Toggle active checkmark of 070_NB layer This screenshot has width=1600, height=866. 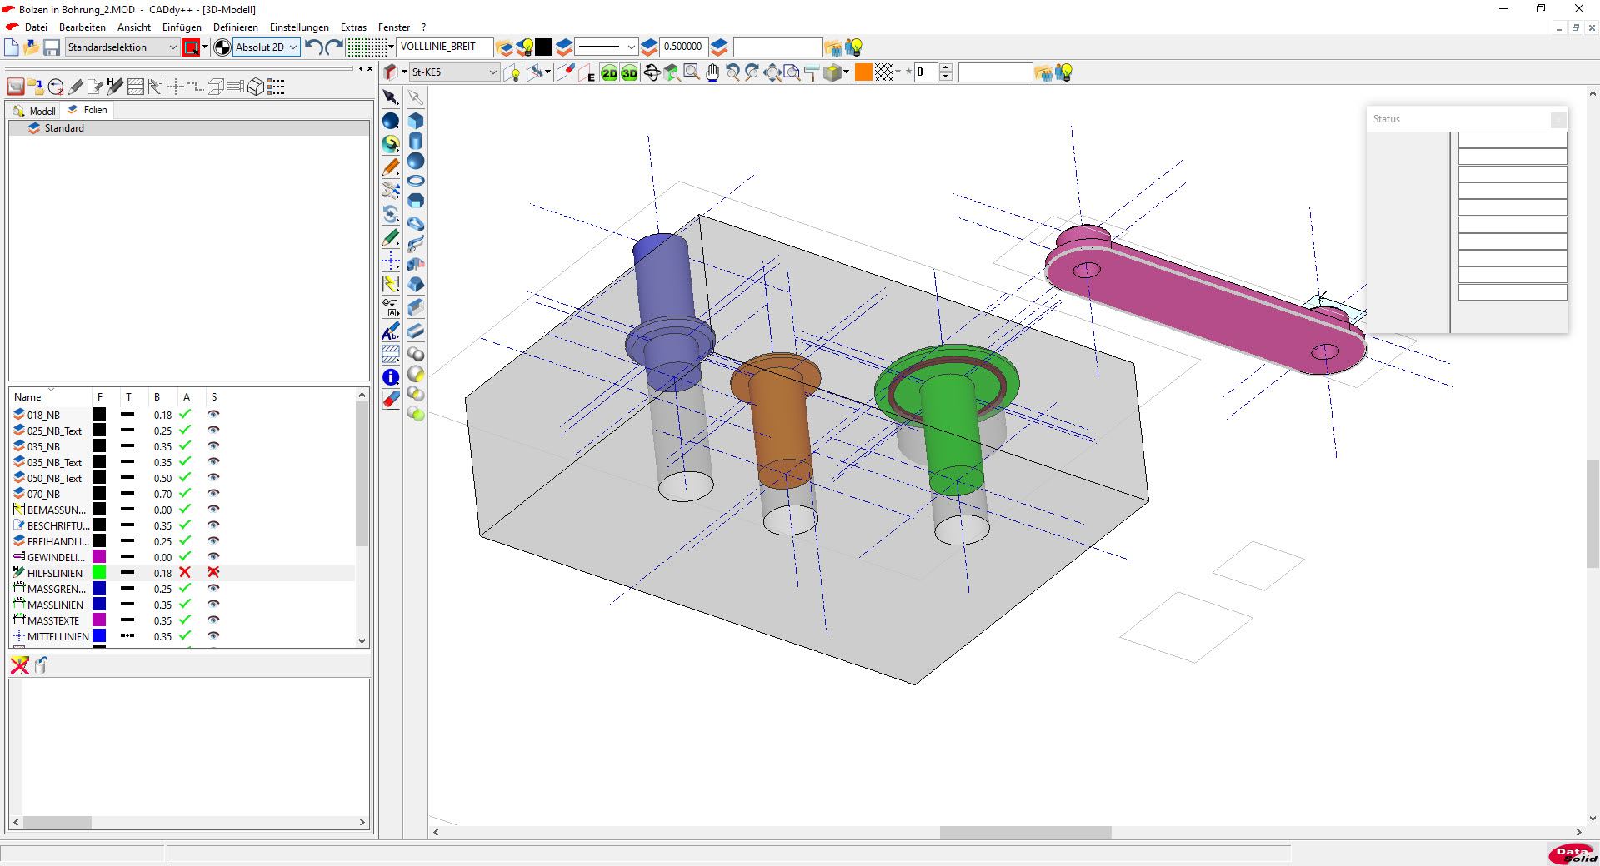185,493
